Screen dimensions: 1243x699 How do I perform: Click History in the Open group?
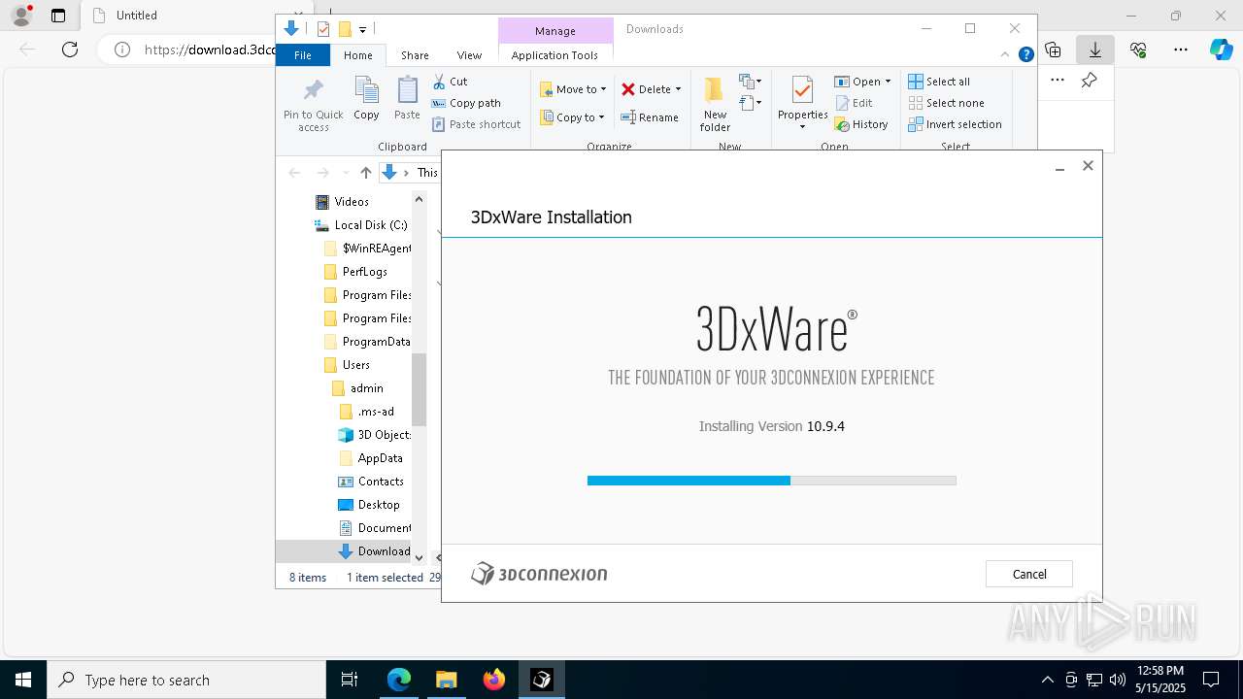pyautogui.click(x=861, y=124)
